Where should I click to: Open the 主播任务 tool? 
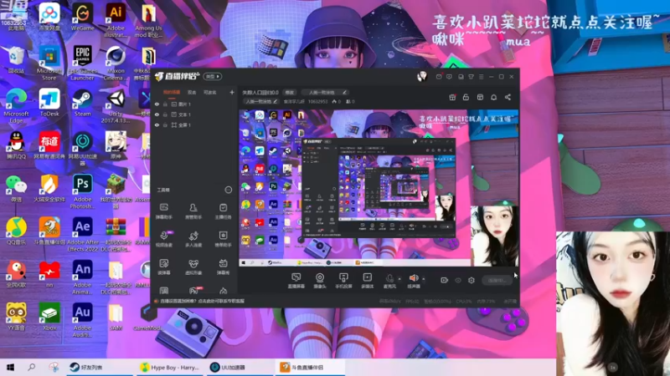tap(223, 211)
